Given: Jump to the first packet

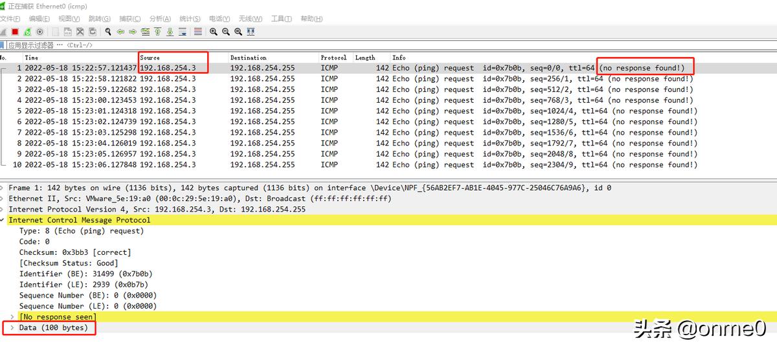Looking at the screenshot, I should pos(157,32).
